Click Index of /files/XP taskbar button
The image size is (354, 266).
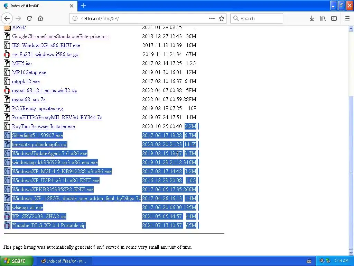[x=64, y=261]
